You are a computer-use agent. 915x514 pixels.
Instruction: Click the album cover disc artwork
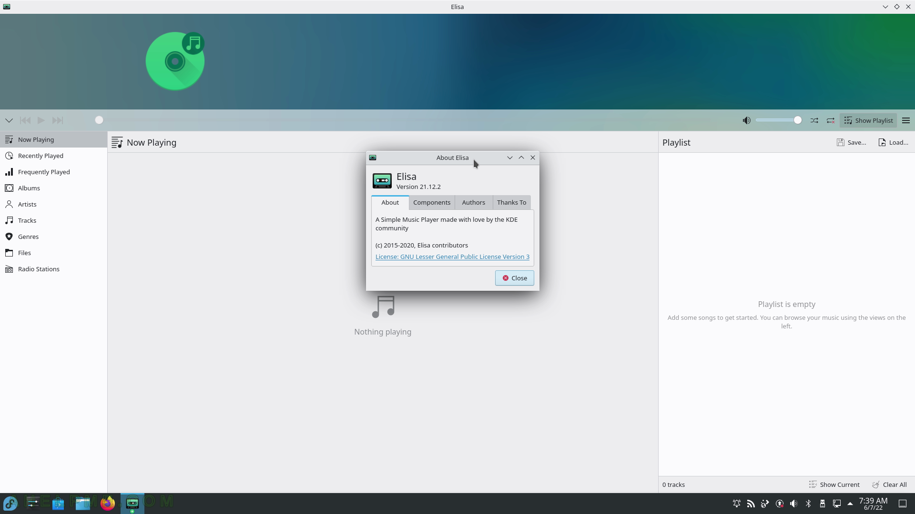click(175, 61)
